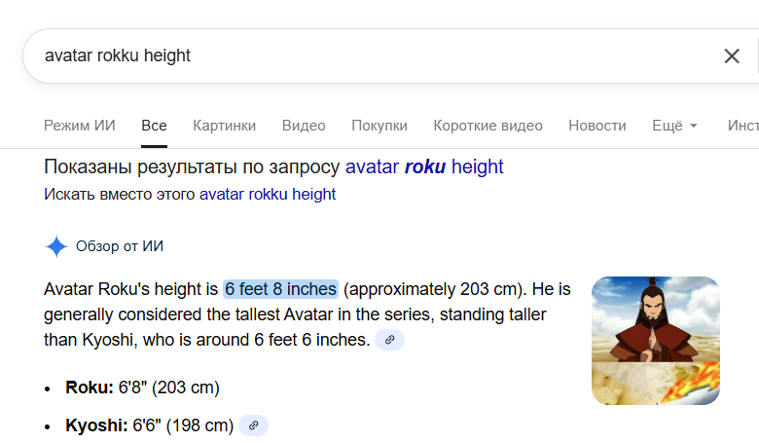This screenshot has height=443, width=759.
Task: Open source link icon beside Kyoshi bullet
Action: pyautogui.click(x=253, y=425)
